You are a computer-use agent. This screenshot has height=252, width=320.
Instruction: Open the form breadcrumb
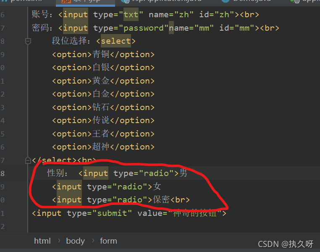tap(108, 241)
